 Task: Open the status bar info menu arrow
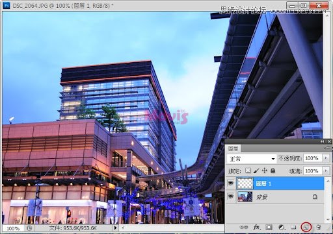[x=115, y=228]
